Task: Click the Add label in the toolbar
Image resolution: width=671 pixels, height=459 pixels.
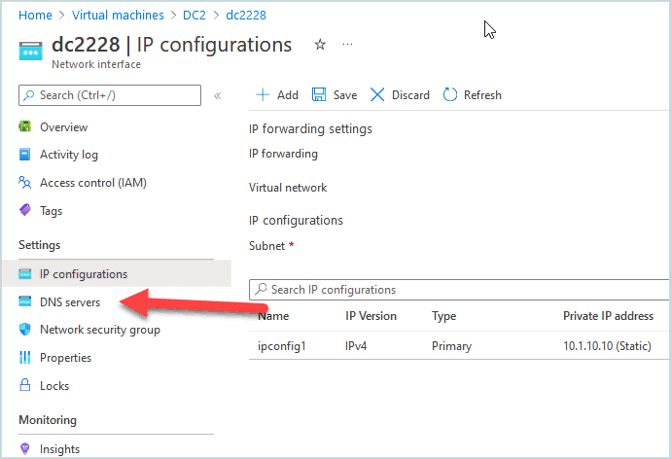Action: pos(288,95)
